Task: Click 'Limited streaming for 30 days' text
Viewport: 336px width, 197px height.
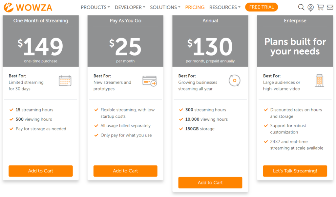Action: click(x=26, y=86)
